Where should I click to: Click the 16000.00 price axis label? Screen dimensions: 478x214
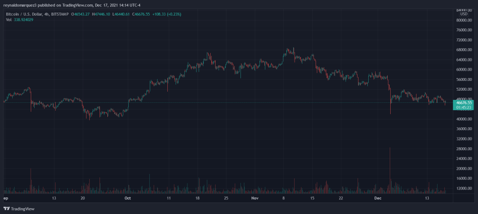pos(464,178)
